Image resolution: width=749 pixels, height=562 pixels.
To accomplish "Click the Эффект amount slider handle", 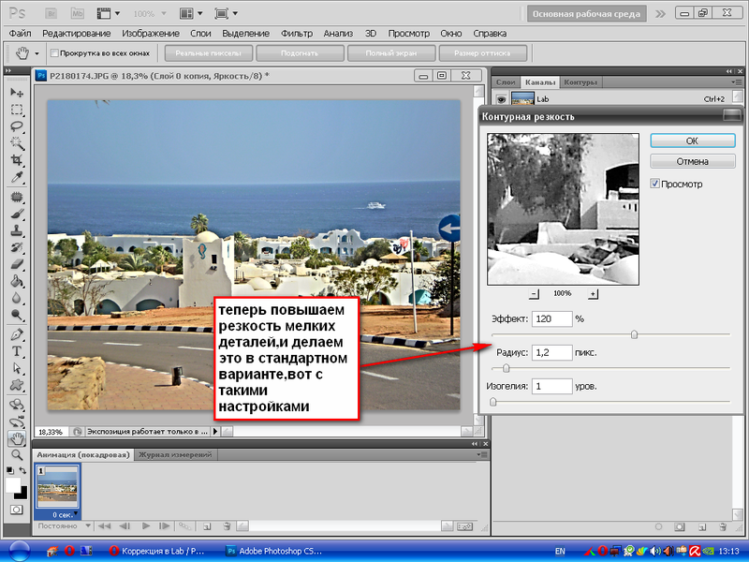I will (x=635, y=333).
